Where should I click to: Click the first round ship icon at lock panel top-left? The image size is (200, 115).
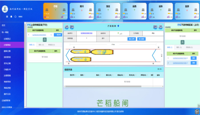coord(67,27)
